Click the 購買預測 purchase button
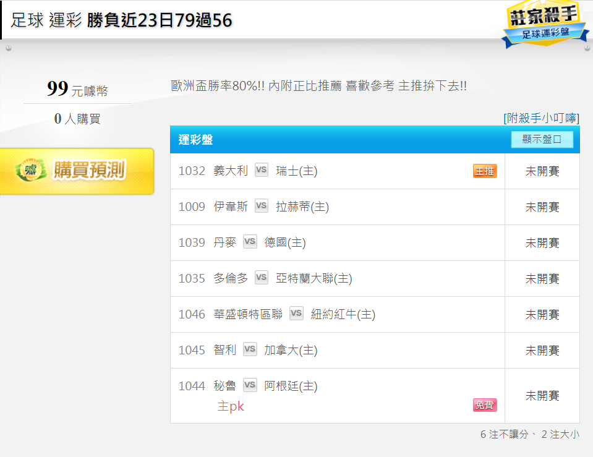The height and width of the screenshot is (457, 593). [x=77, y=171]
